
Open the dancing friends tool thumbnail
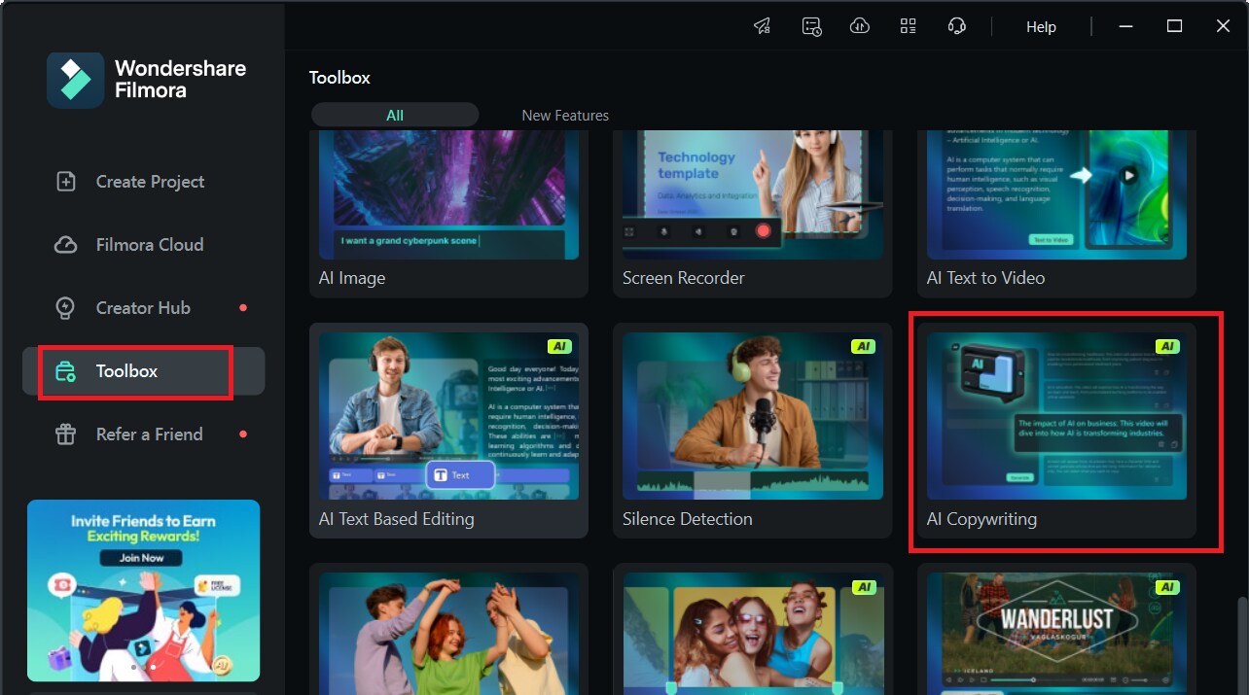[x=448, y=634]
